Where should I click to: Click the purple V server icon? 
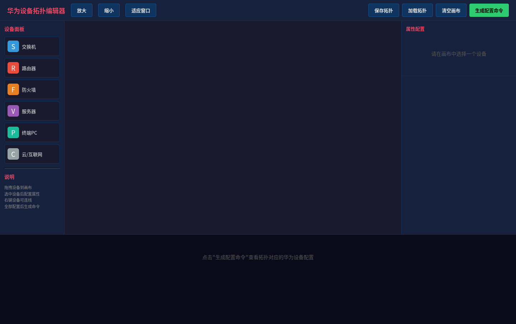click(x=13, y=111)
